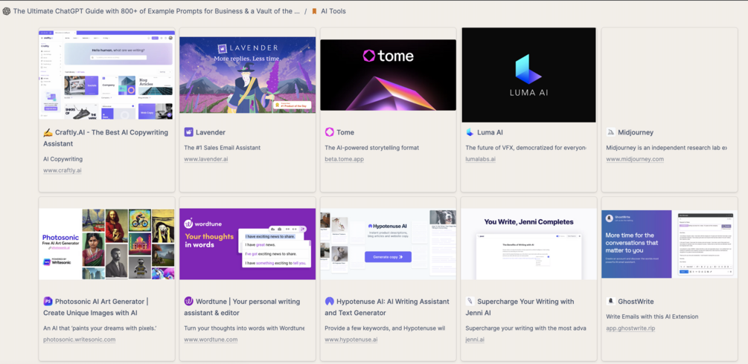Click the GhostWrite ghost favicon icon
Screen dimensions: 748x364
[x=610, y=301]
